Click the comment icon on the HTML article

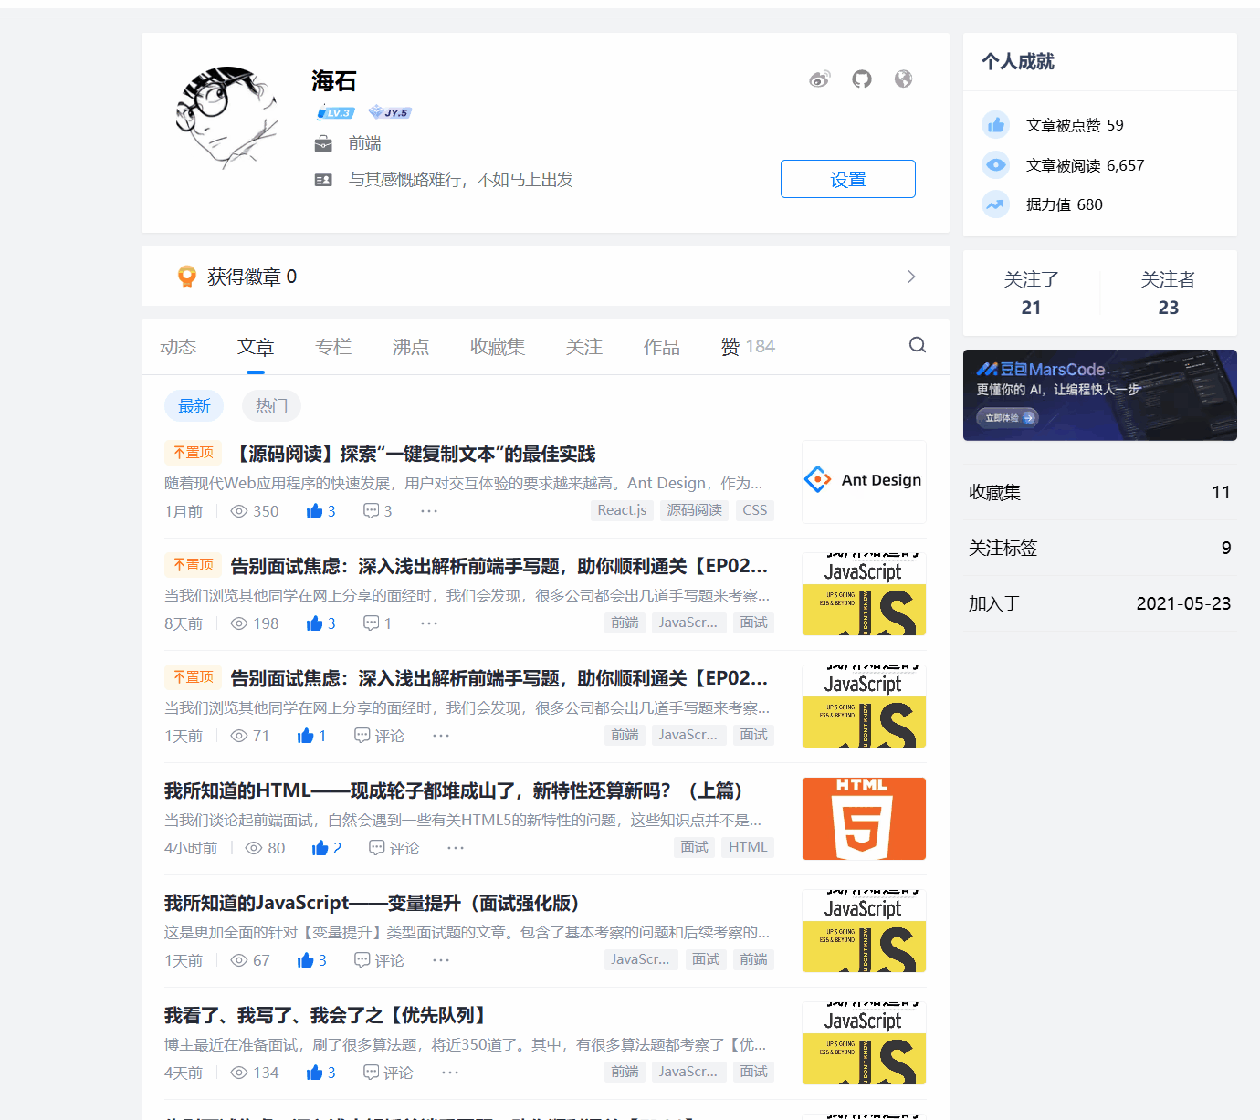[377, 847]
